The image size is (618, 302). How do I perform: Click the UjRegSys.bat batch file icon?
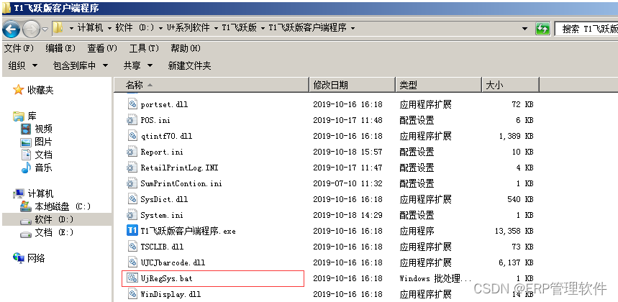tap(132, 278)
